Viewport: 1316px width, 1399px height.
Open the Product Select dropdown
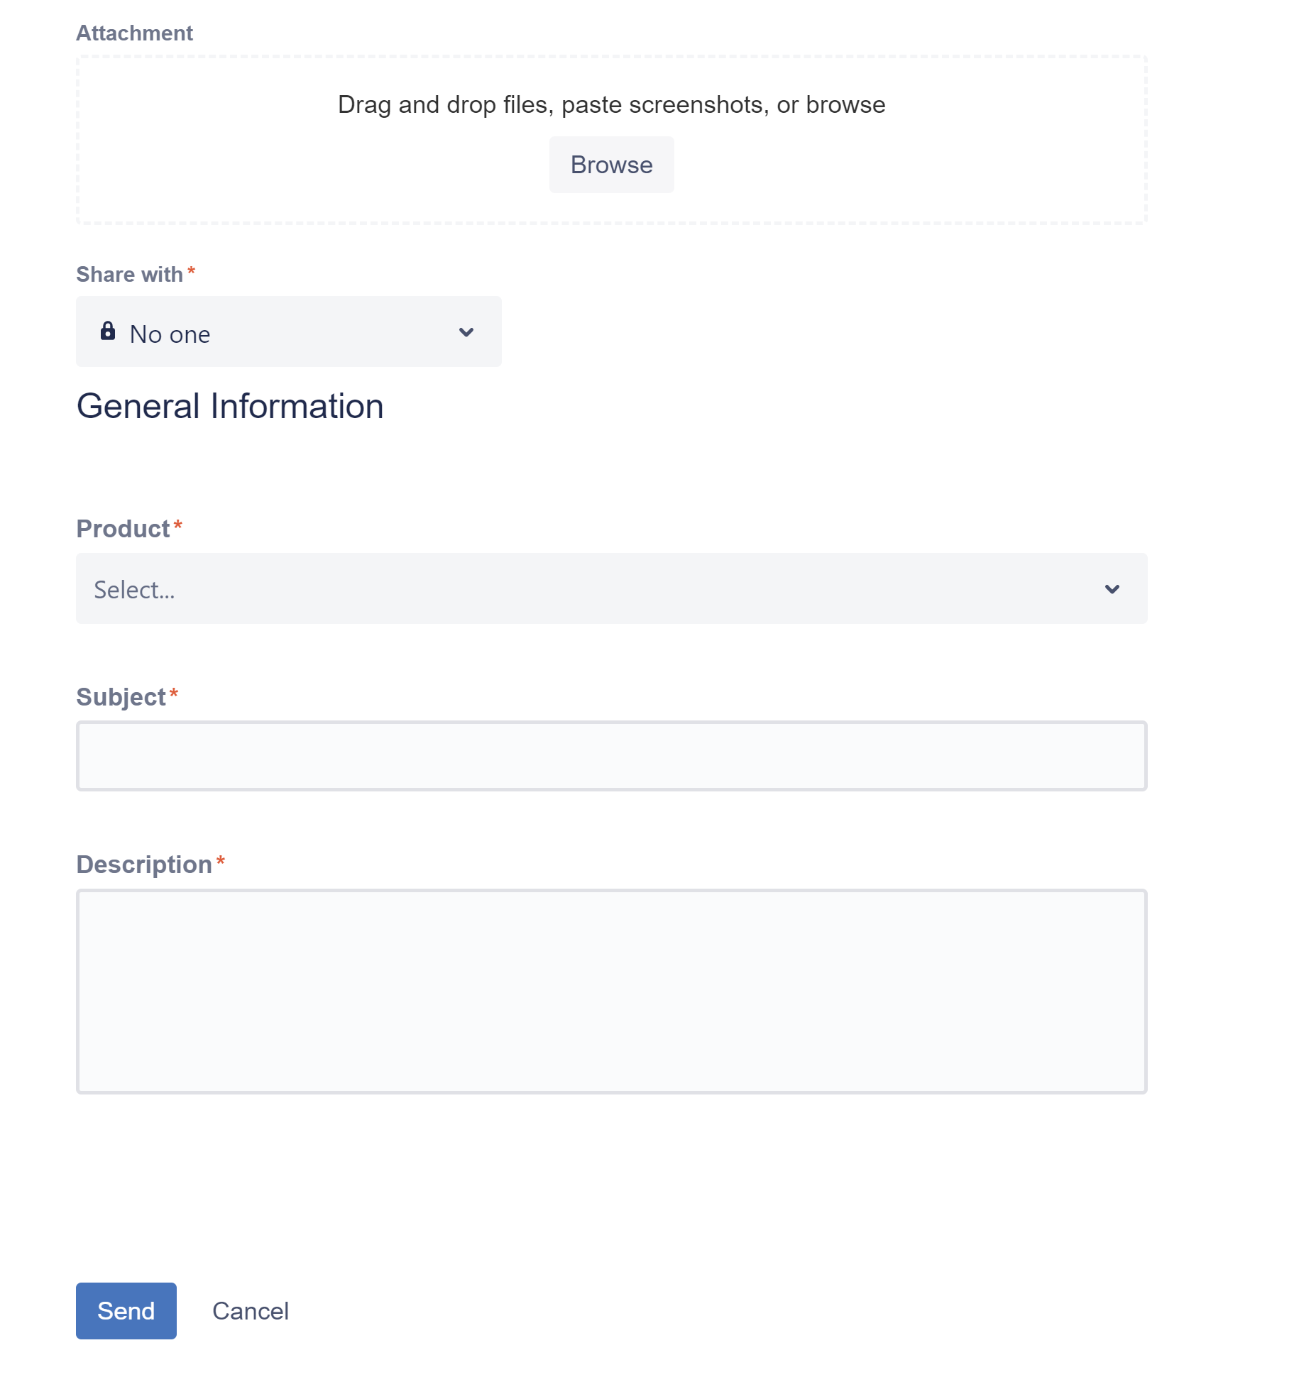[610, 589]
